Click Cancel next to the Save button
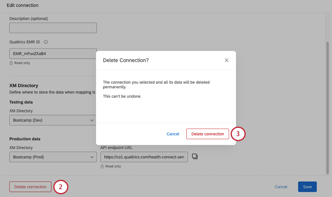 click(x=281, y=187)
